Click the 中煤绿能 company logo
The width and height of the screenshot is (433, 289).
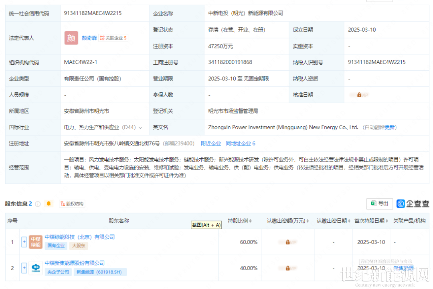click(36, 242)
